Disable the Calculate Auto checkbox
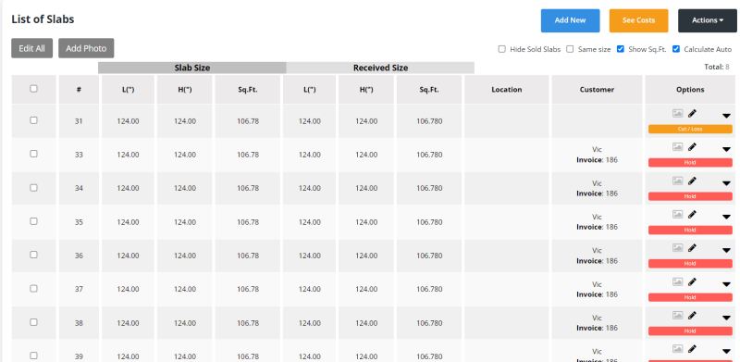740x362 pixels. [676, 49]
